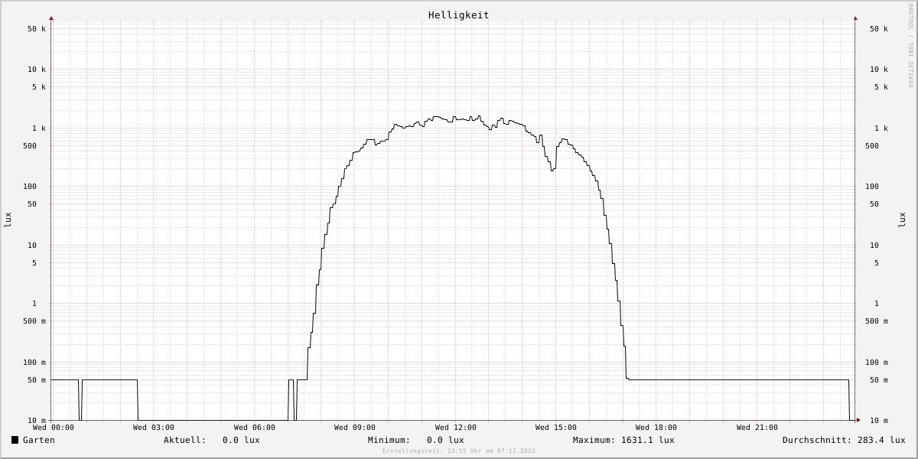Viewport: 918px width, 459px height.
Task: Click the Wed 09:00 time axis label
Action: (355, 428)
